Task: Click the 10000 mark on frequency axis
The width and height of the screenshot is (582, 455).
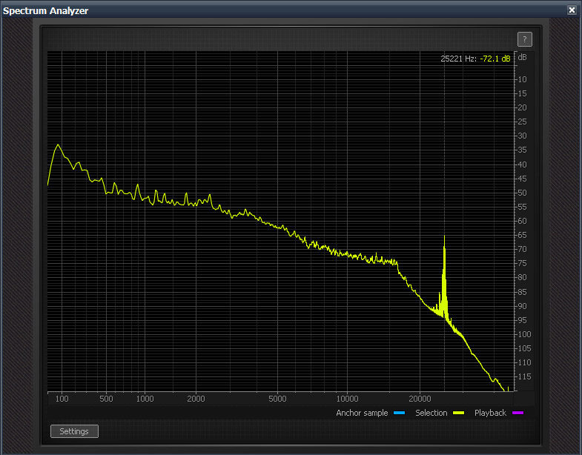Action: (x=347, y=399)
